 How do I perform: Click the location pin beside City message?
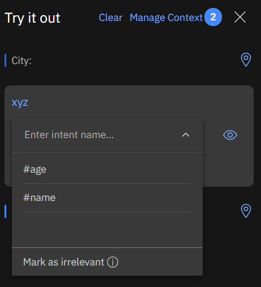click(x=246, y=60)
